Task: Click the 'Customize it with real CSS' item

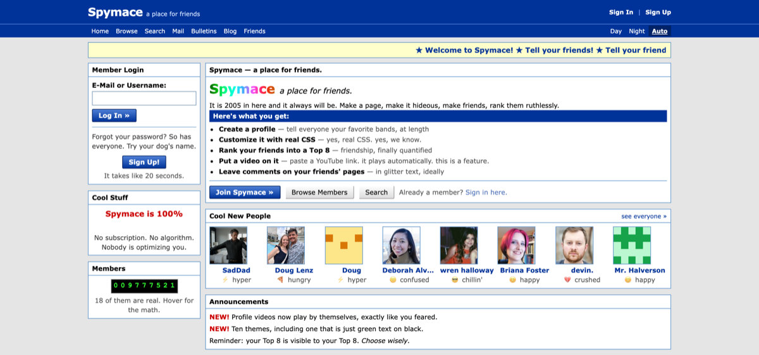Action: pos(320,140)
